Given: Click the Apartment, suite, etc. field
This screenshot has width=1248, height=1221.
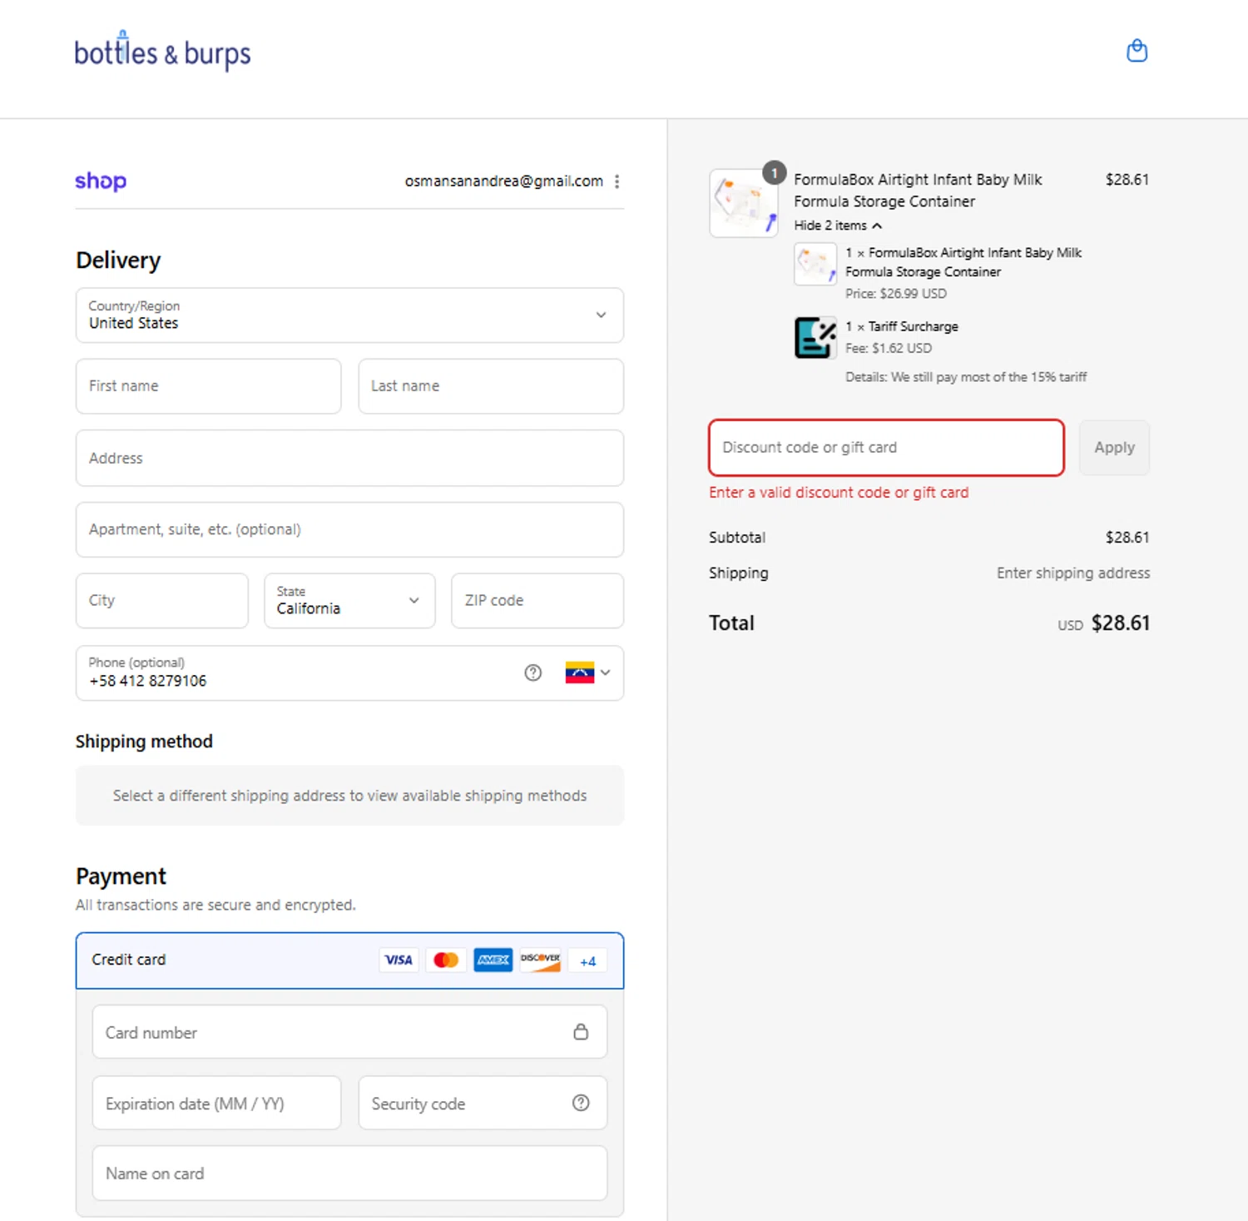Looking at the screenshot, I should (349, 529).
